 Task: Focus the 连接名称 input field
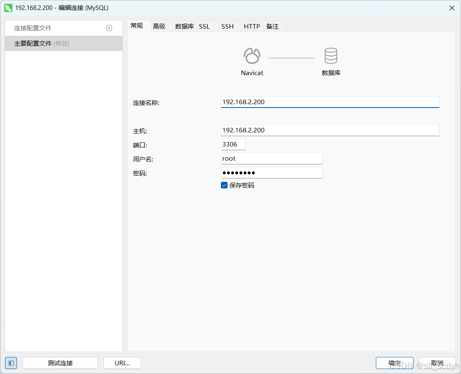tap(330, 102)
